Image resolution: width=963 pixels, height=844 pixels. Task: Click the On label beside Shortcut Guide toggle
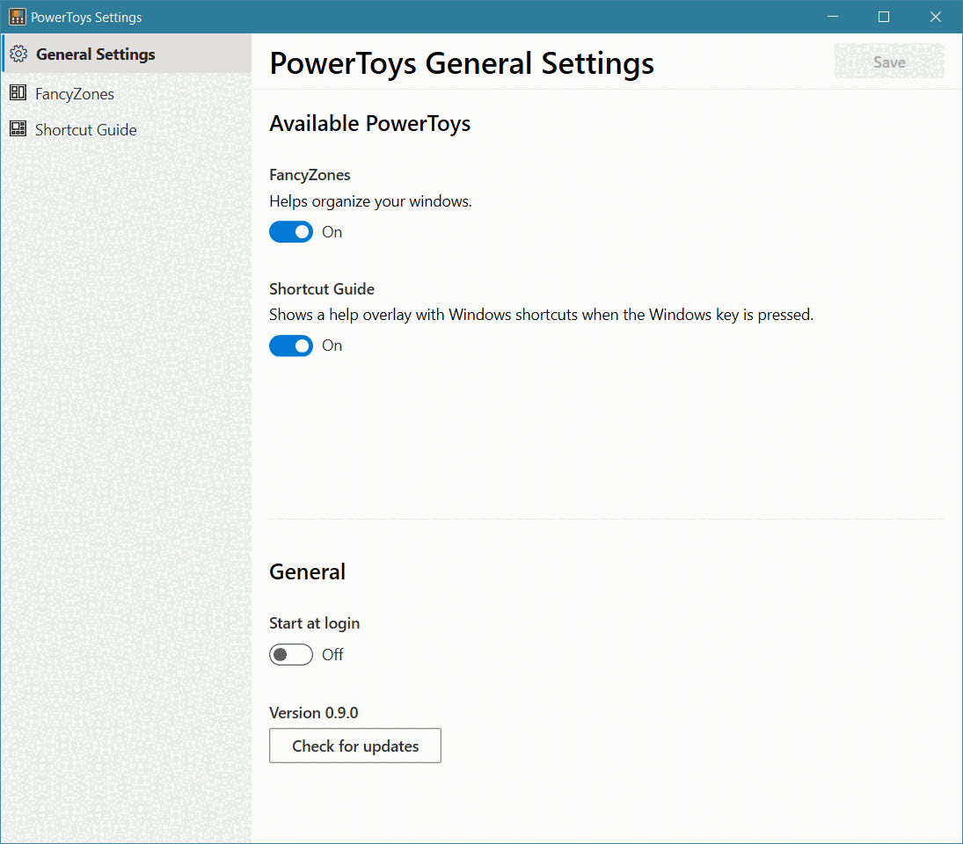tap(332, 345)
